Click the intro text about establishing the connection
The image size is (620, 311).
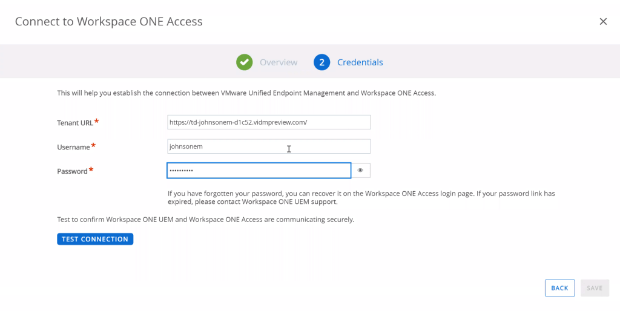(246, 93)
